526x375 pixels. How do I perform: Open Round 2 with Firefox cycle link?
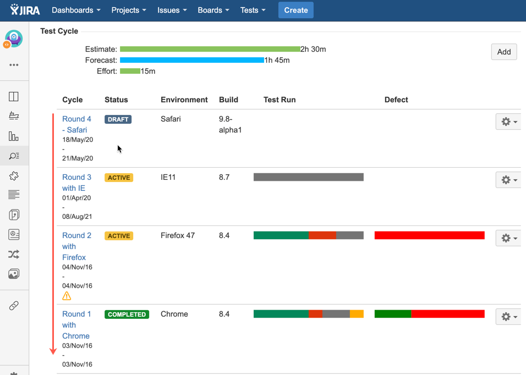coord(76,246)
